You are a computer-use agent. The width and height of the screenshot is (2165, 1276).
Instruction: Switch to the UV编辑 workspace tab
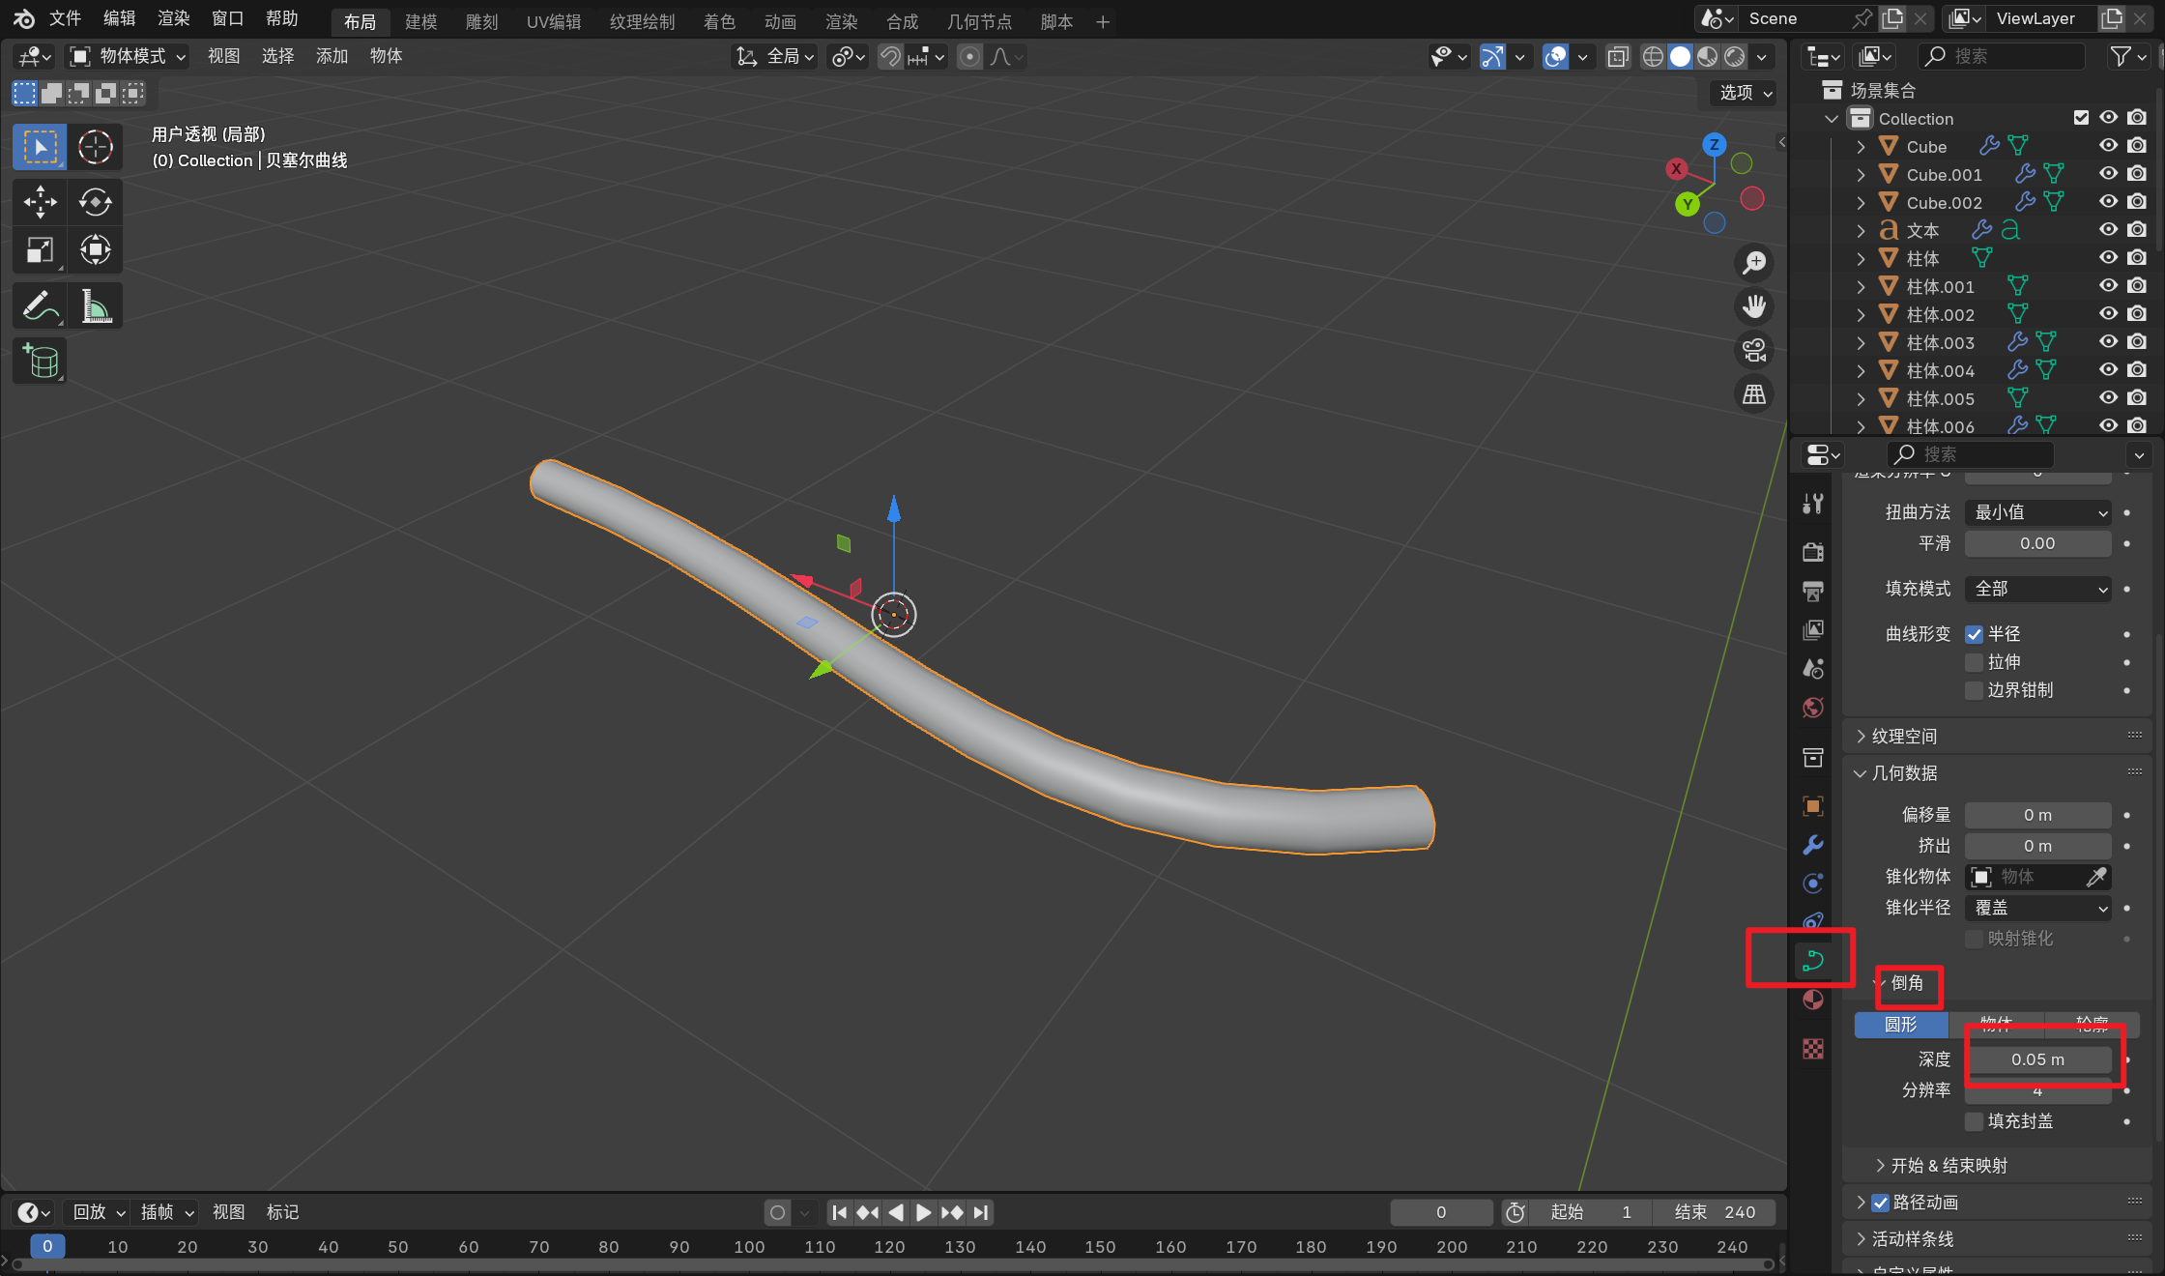point(553,21)
